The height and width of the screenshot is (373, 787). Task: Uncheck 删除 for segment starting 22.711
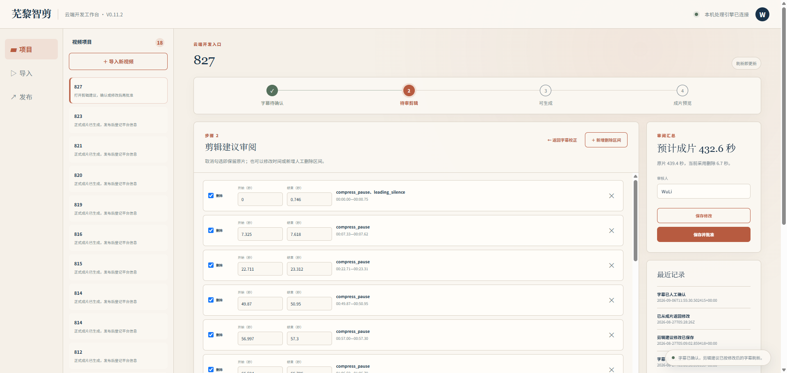(x=211, y=265)
